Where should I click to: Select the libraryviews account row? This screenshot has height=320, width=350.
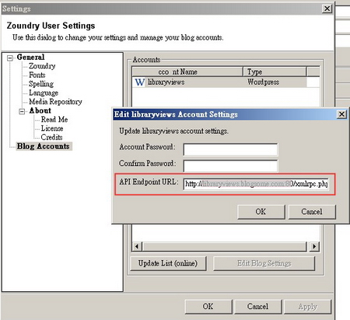point(219,83)
